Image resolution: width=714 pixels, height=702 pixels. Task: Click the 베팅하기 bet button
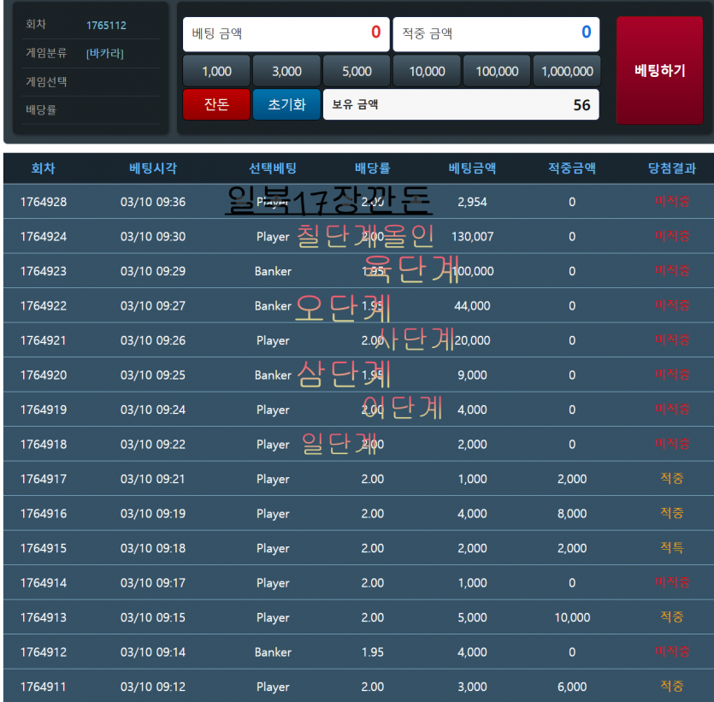click(x=659, y=71)
